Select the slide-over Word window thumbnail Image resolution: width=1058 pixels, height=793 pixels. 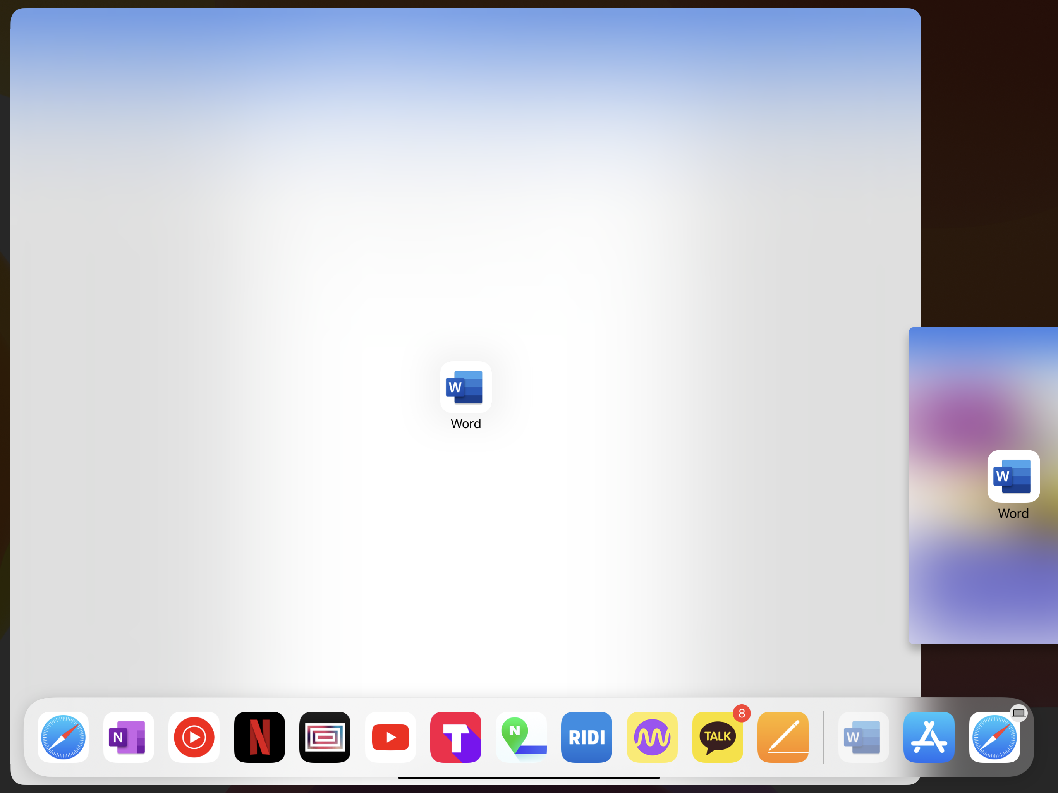point(983,486)
